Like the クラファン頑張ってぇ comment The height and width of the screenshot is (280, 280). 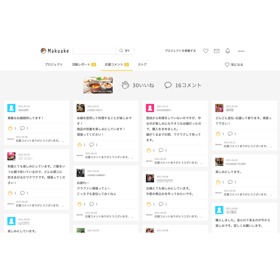tap(80, 204)
